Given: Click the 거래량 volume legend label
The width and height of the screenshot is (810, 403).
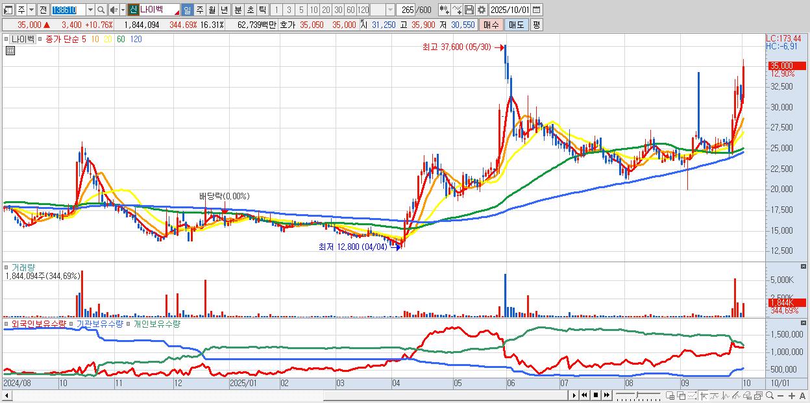Looking at the screenshot, I should 23,267.
